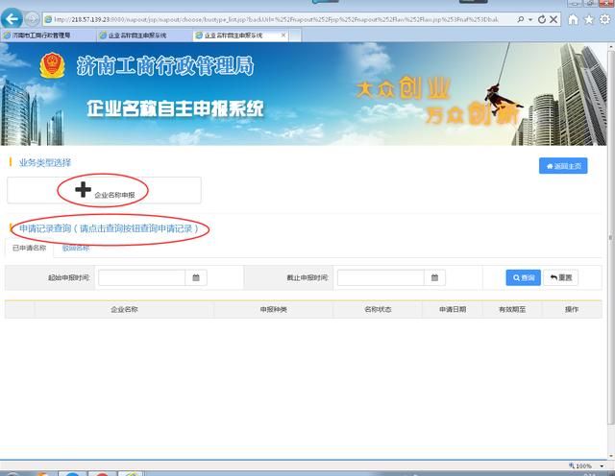Image resolution: width=615 pixels, height=476 pixels.
Task: Open the zoom level 100% dropdown arrow
Action: pos(602,466)
